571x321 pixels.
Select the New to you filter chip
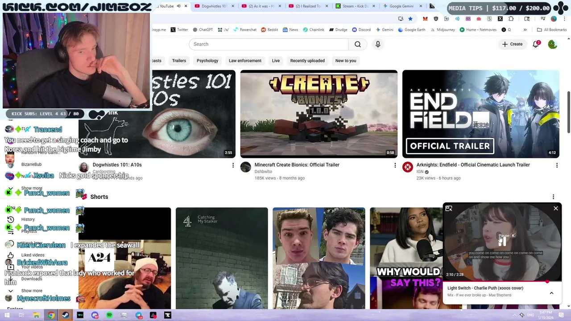coord(346,61)
